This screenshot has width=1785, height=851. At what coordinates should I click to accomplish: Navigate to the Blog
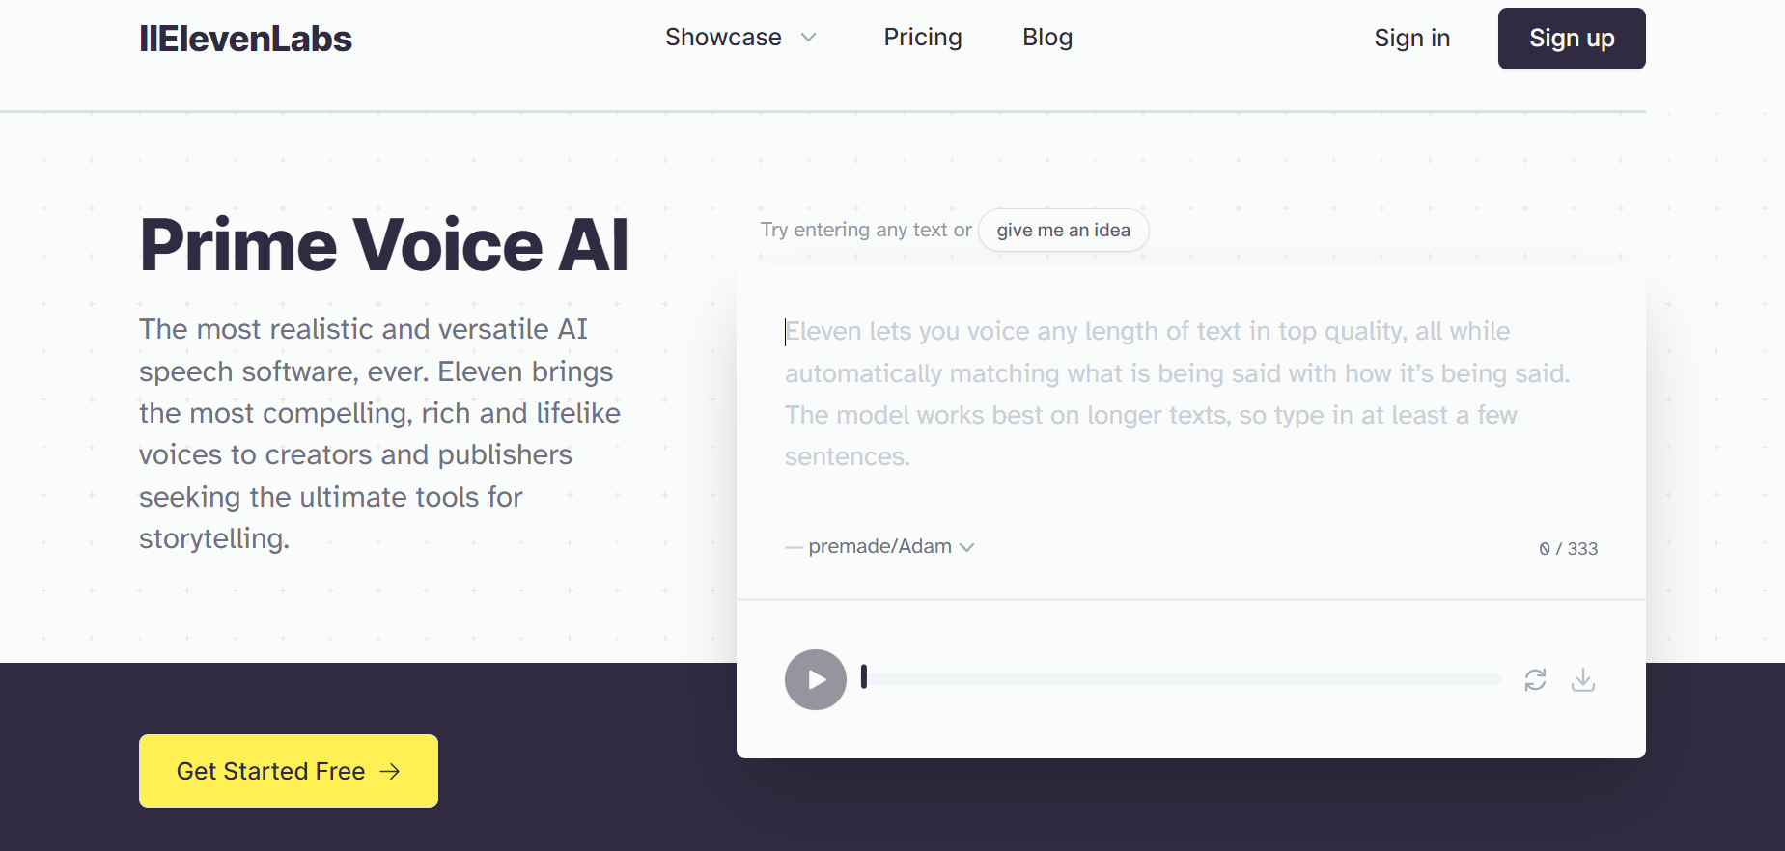point(1047,38)
